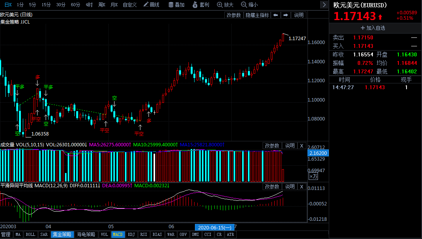Close the MACD indicator panel
422x239 pixels.
pyautogui.click(x=302, y=186)
